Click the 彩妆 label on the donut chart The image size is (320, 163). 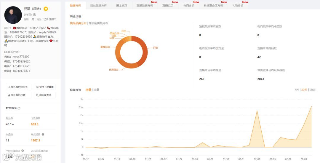[x=112, y=38]
